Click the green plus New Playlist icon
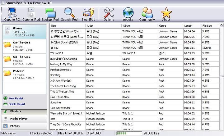The width and height of the screenshot is (224, 136). (x=5, y=98)
